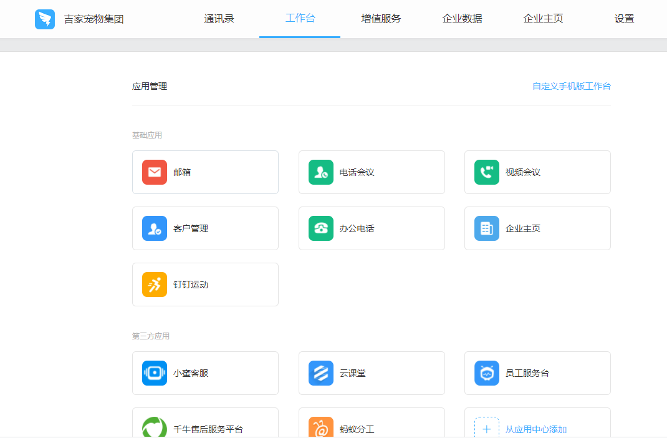667x438 pixels.
Task: Click the 客户管理 label text
Action: pos(191,228)
